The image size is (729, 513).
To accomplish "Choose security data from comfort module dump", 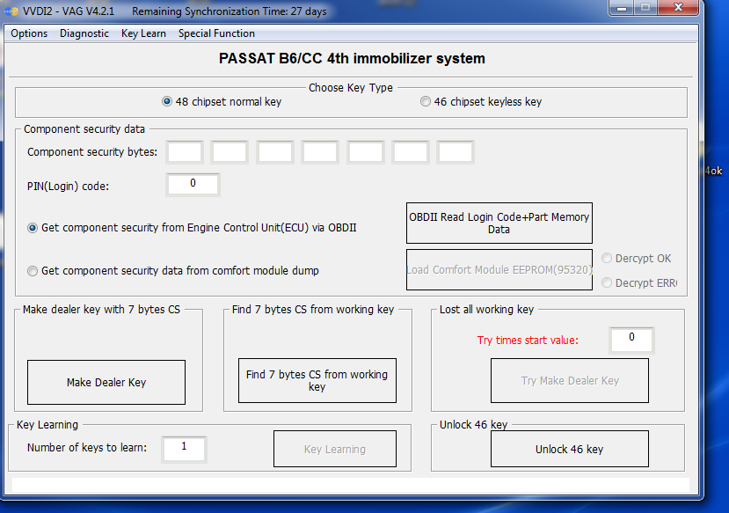I will point(33,271).
